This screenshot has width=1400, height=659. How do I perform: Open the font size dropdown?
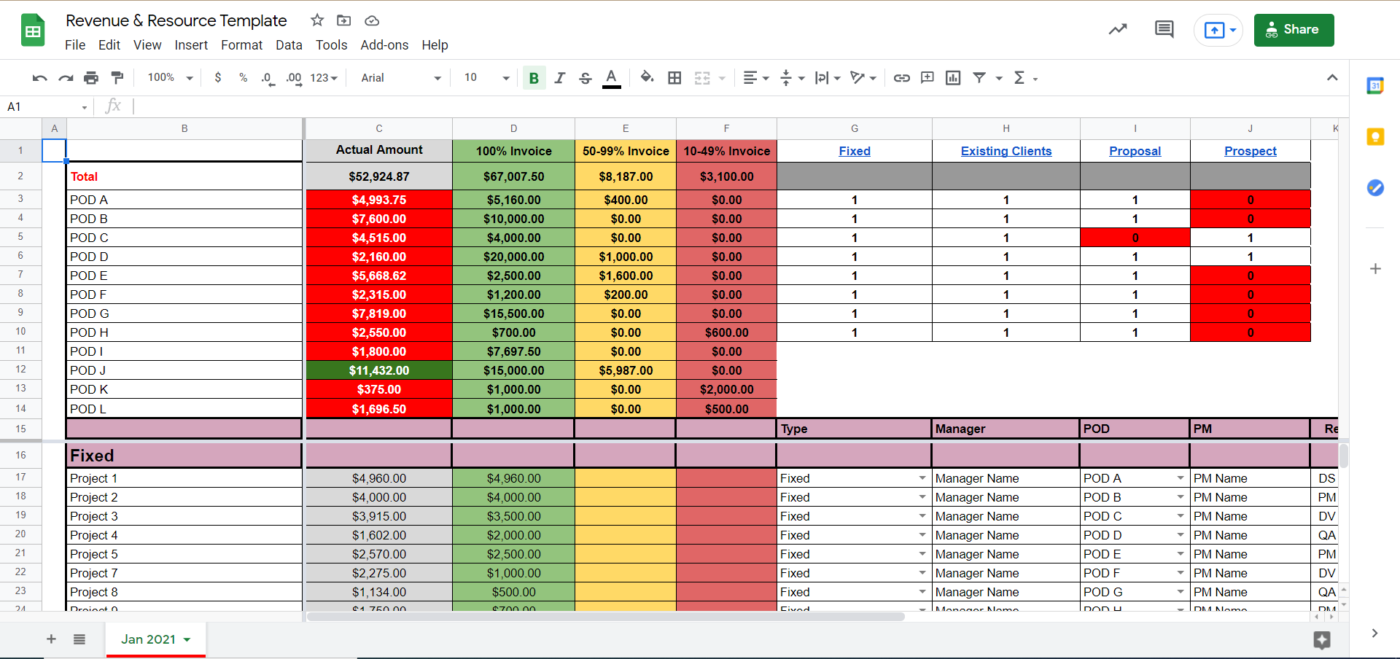tap(486, 78)
